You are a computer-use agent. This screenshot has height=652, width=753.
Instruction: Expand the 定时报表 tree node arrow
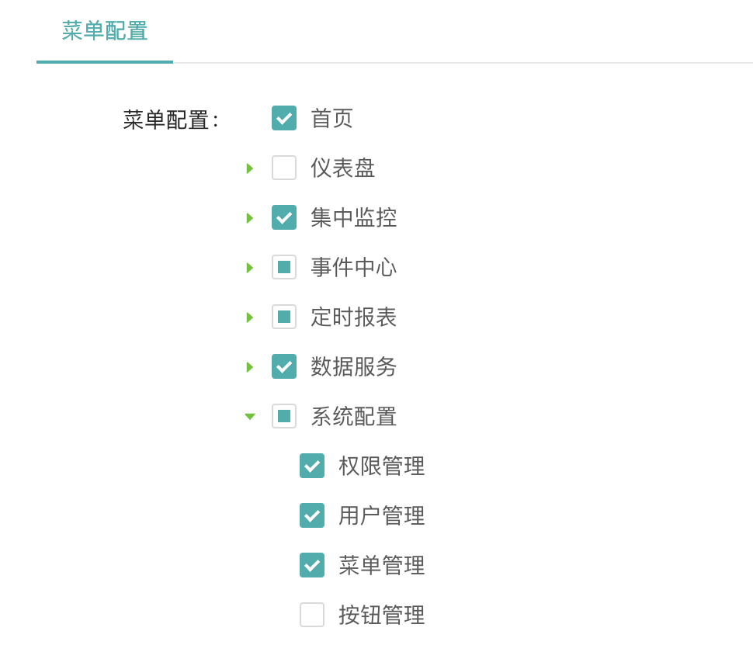click(250, 317)
